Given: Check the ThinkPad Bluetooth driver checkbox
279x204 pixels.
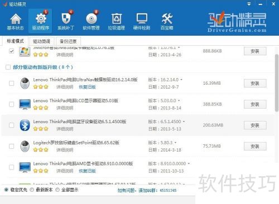Looking at the screenshot, I should [x=12, y=125].
